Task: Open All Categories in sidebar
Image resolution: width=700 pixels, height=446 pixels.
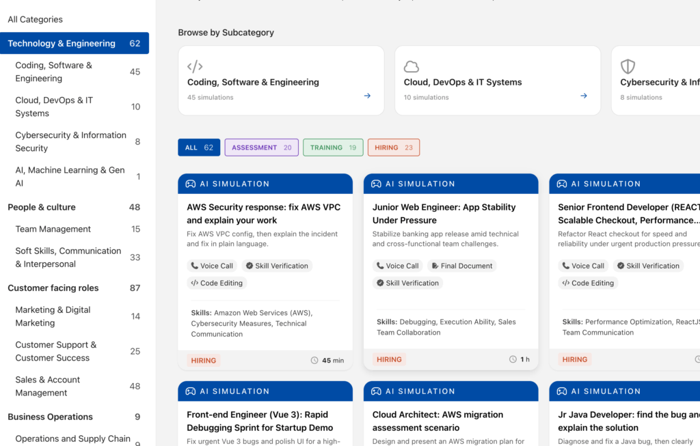Action: pyautogui.click(x=35, y=20)
